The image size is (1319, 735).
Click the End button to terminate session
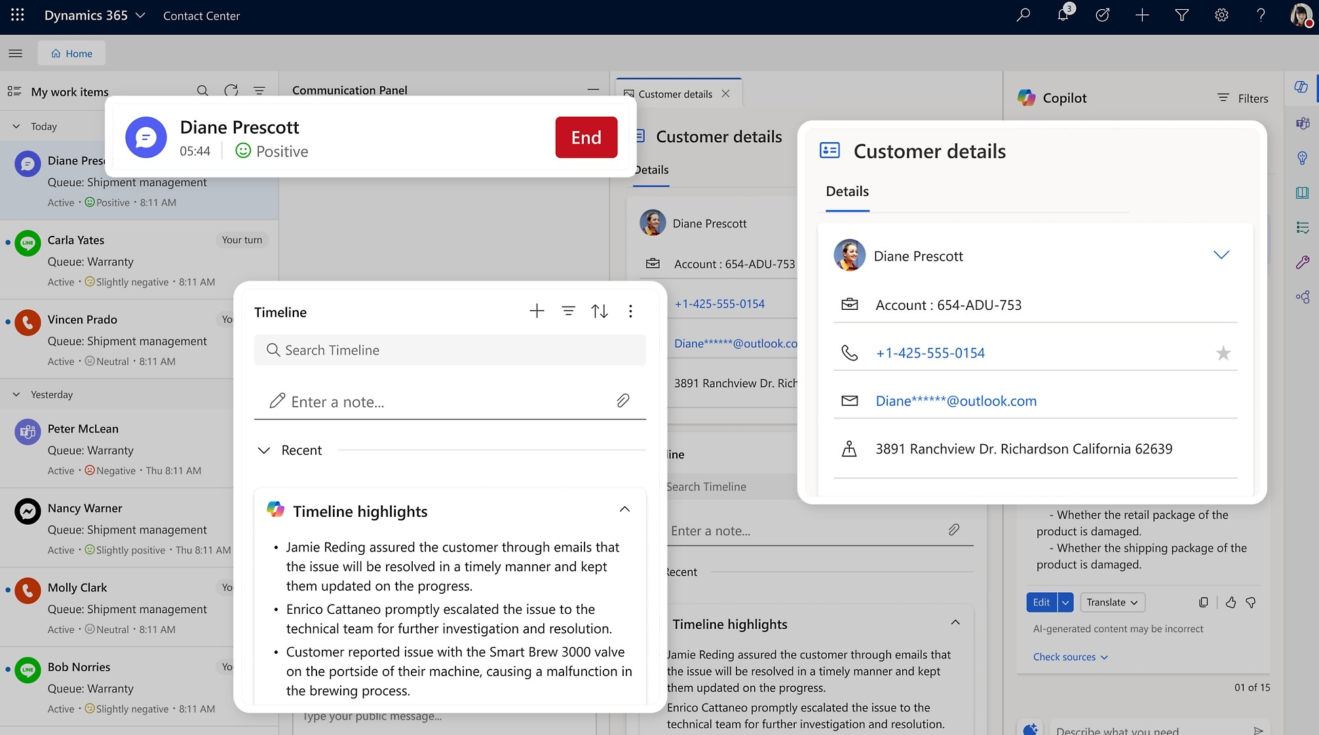tap(586, 137)
